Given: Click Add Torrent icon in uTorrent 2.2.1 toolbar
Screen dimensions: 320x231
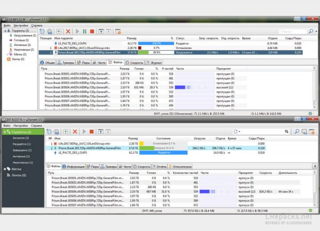Looking at the screenshot, I should pyautogui.click(x=42, y=31).
